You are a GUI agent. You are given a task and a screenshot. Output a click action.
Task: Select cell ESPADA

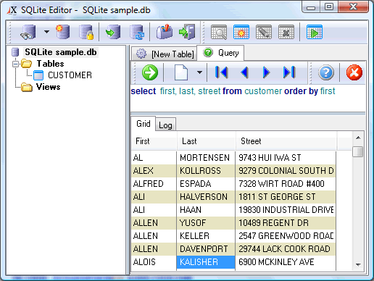206,184
